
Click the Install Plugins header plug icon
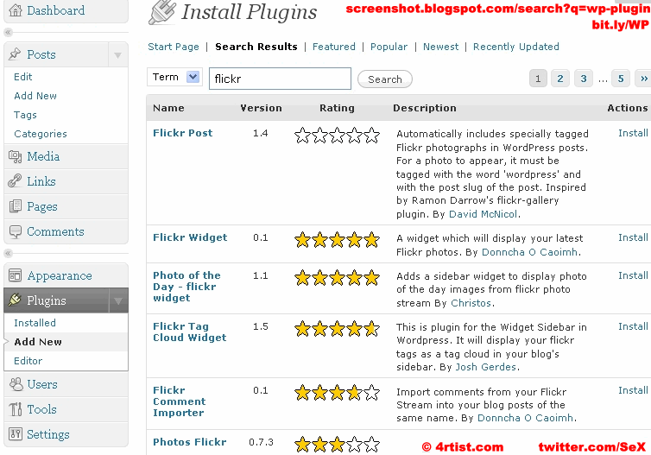tap(162, 12)
